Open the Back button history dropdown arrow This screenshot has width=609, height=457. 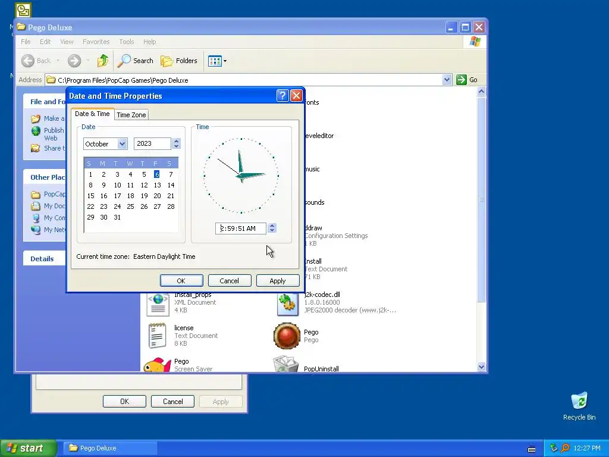coord(58,61)
